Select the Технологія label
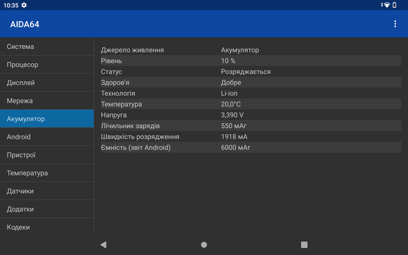The image size is (408, 255). click(x=118, y=93)
